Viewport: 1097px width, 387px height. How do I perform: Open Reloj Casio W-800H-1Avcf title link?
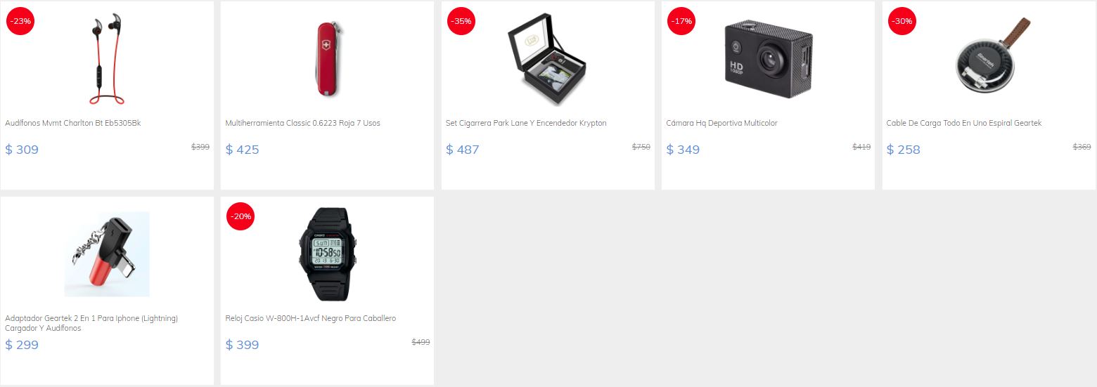tap(311, 318)
